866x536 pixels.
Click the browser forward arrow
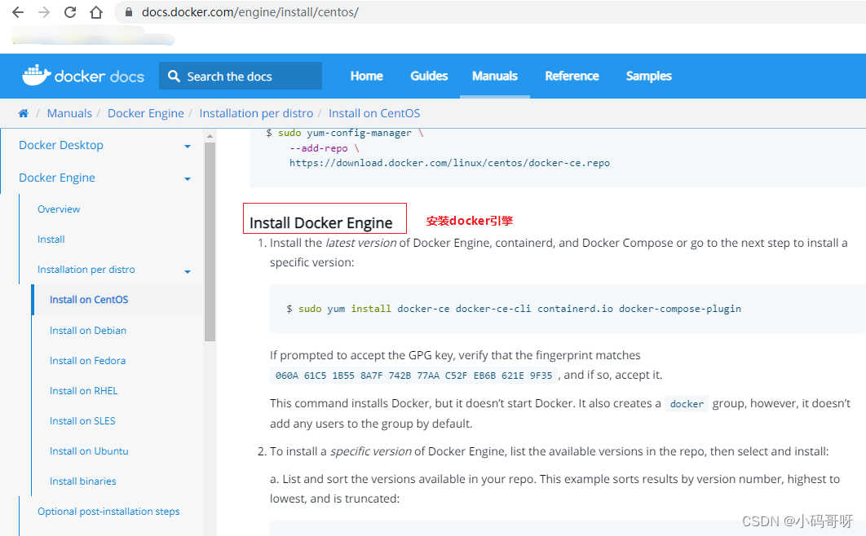tap(43, 12)
